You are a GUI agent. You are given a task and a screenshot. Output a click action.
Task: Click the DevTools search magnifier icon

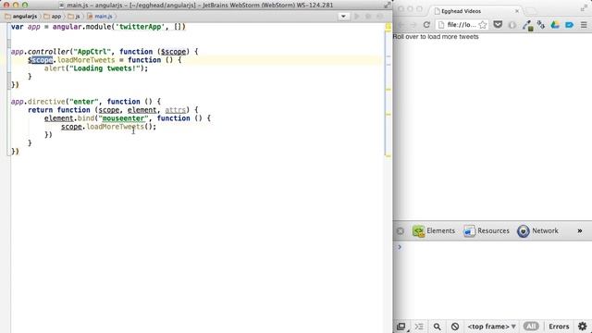pos(437,327)
